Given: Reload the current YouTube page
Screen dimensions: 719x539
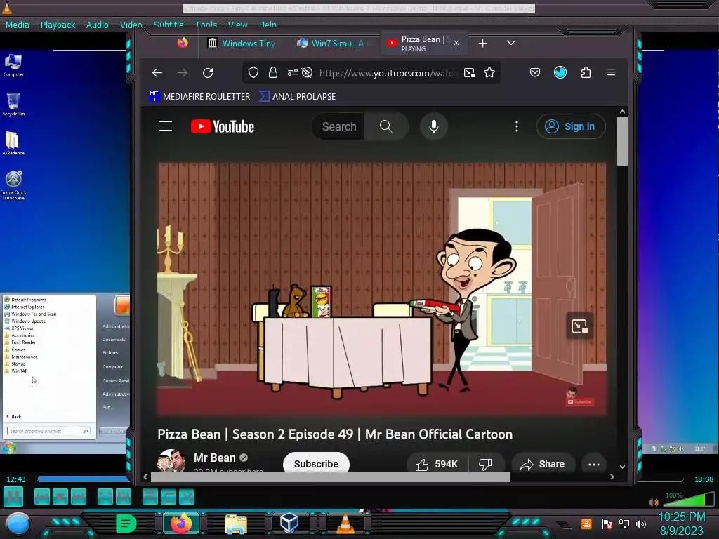Looking at the screenshot, I should point(208,73).
